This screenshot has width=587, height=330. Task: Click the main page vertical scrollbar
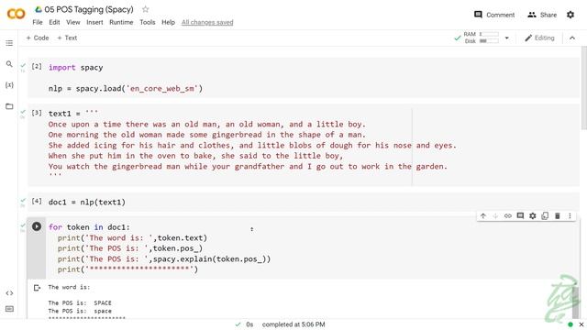coord(583,88)
